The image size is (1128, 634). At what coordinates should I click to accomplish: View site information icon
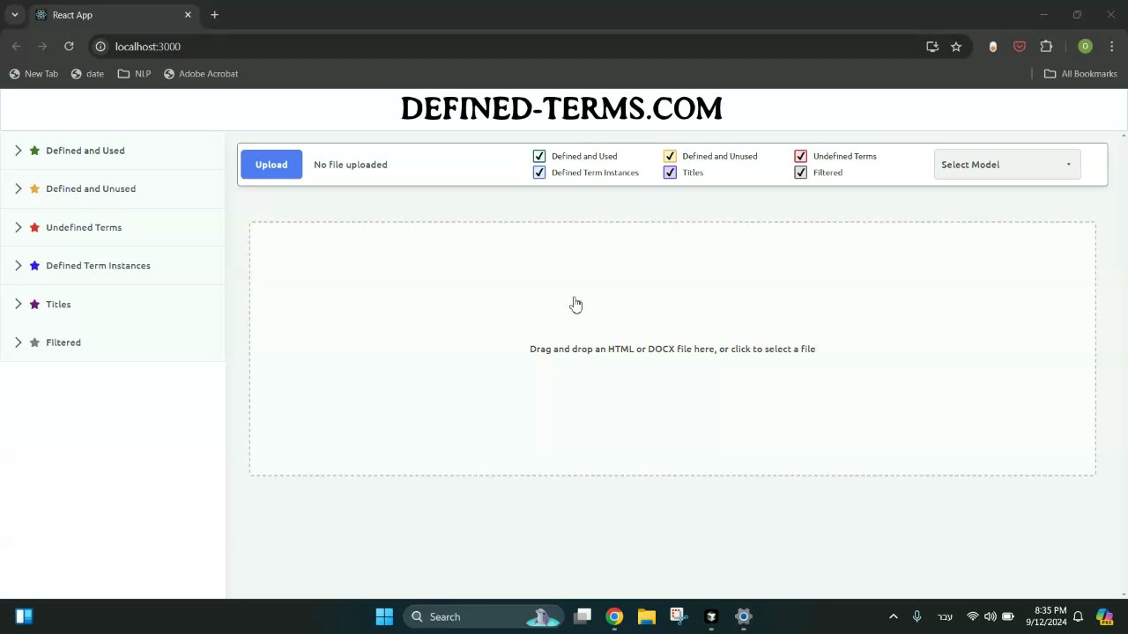(x=100, y=47)
